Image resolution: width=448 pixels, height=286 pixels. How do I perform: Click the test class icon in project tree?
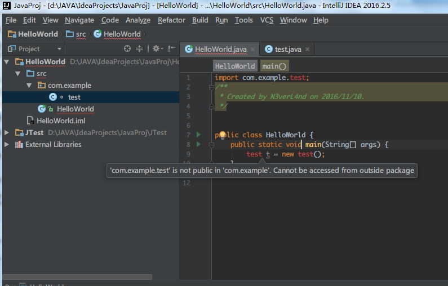pos(53,97)
